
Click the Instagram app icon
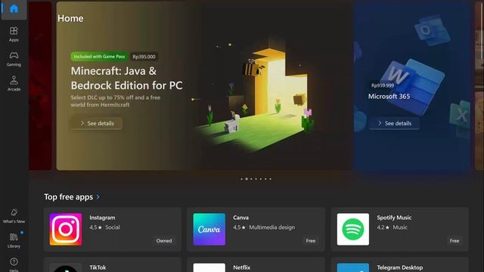[66, 229]
